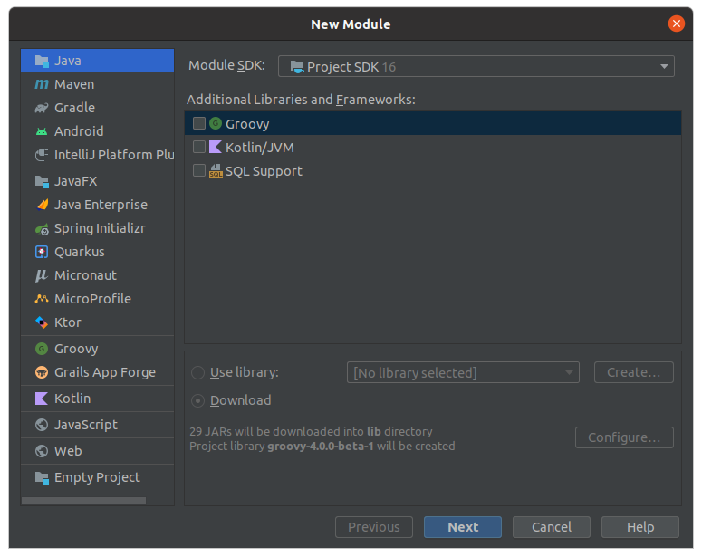Click the Micronaut mu icon
This screenshot has height=557, width=702.
tap(42, 275)
